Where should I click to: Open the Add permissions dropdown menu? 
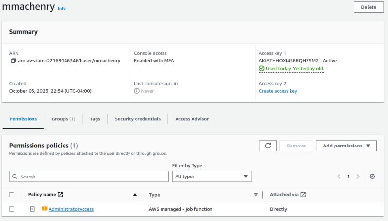click(x=346, y=146)
